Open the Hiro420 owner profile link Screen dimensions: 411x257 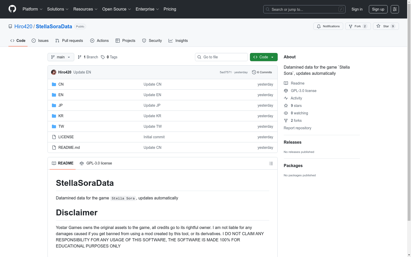[x=23, y=26]
